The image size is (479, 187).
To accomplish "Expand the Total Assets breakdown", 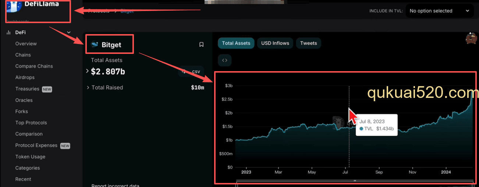I will coord(88,71).
